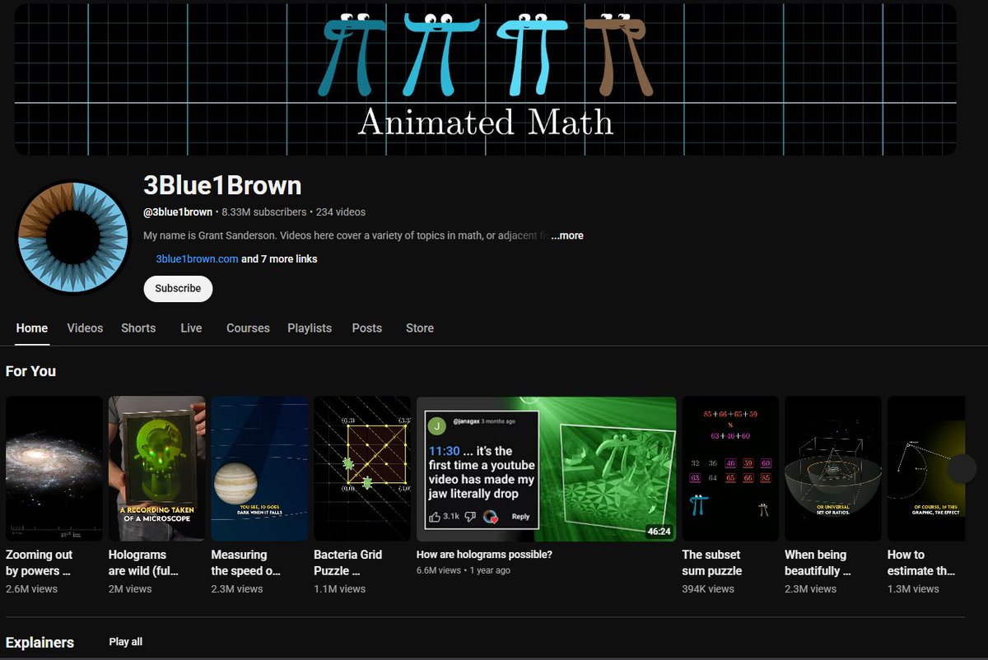Select the Home tab
The image size is (988, 660).
click(32, 328)
